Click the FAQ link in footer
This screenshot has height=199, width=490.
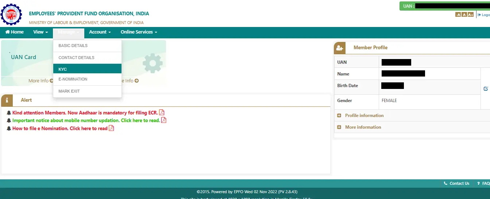pyautogui.click(x=483, y=183)
